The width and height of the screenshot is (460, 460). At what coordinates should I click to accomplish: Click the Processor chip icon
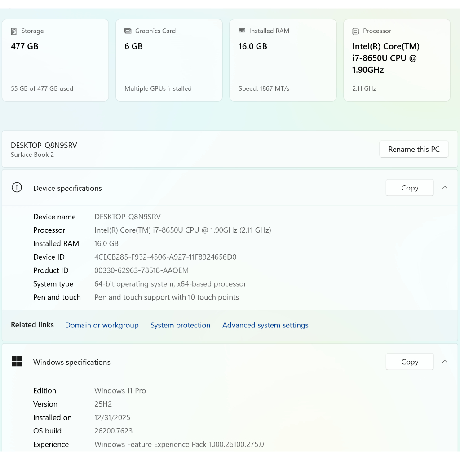(356, 31)
